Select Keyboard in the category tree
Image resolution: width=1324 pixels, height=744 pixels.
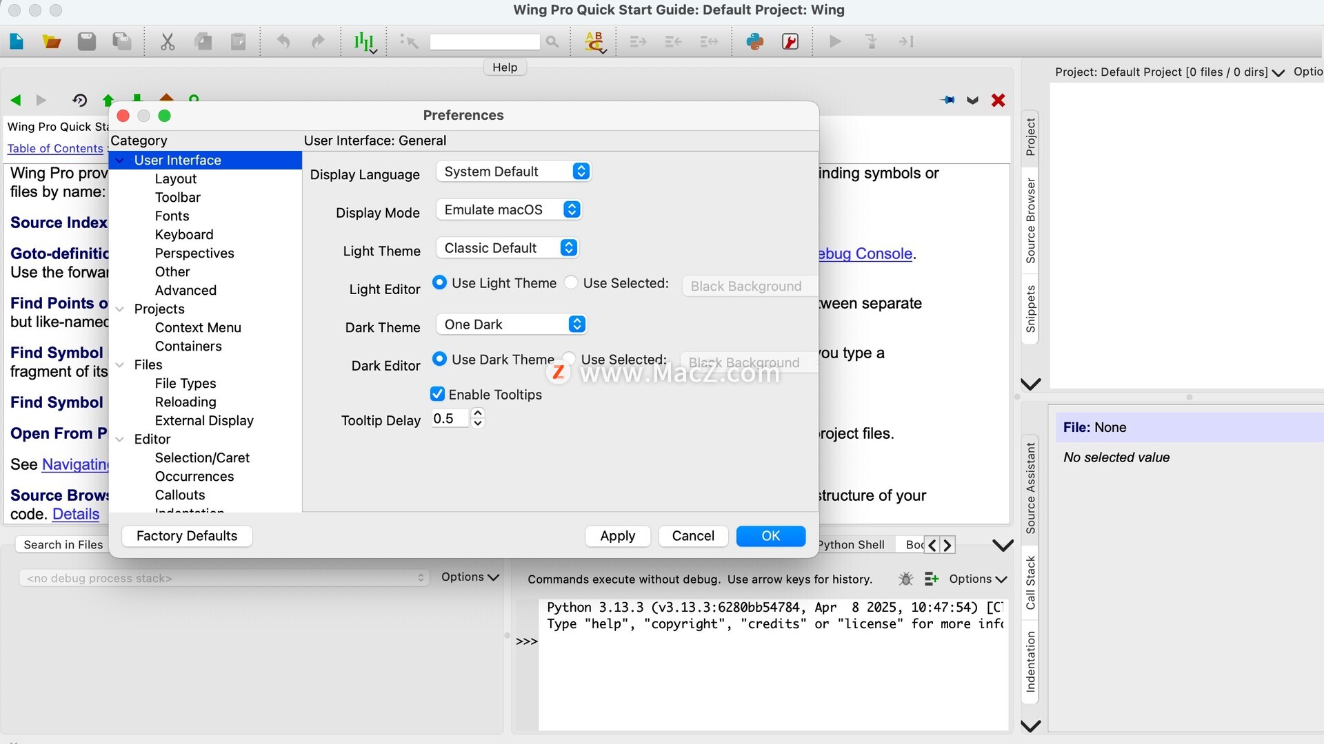(184, 235)
